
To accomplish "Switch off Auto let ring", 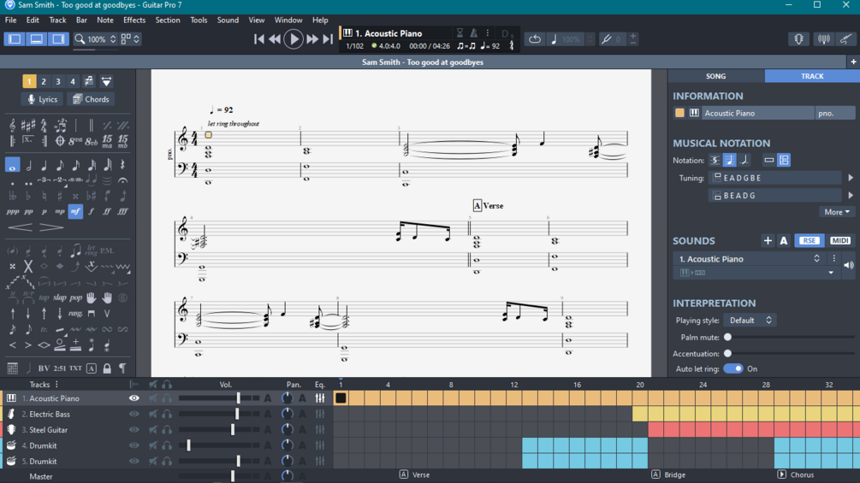I will pyautogui.click(x=732, y=369).
